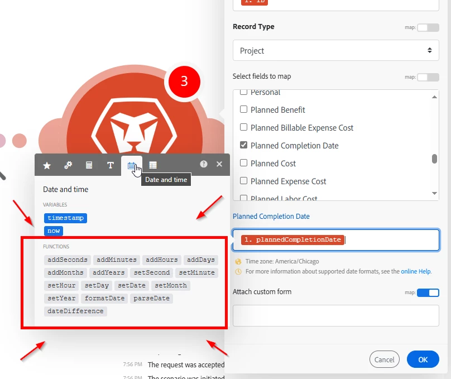Open the General functions gears tab

pos(68,165)
